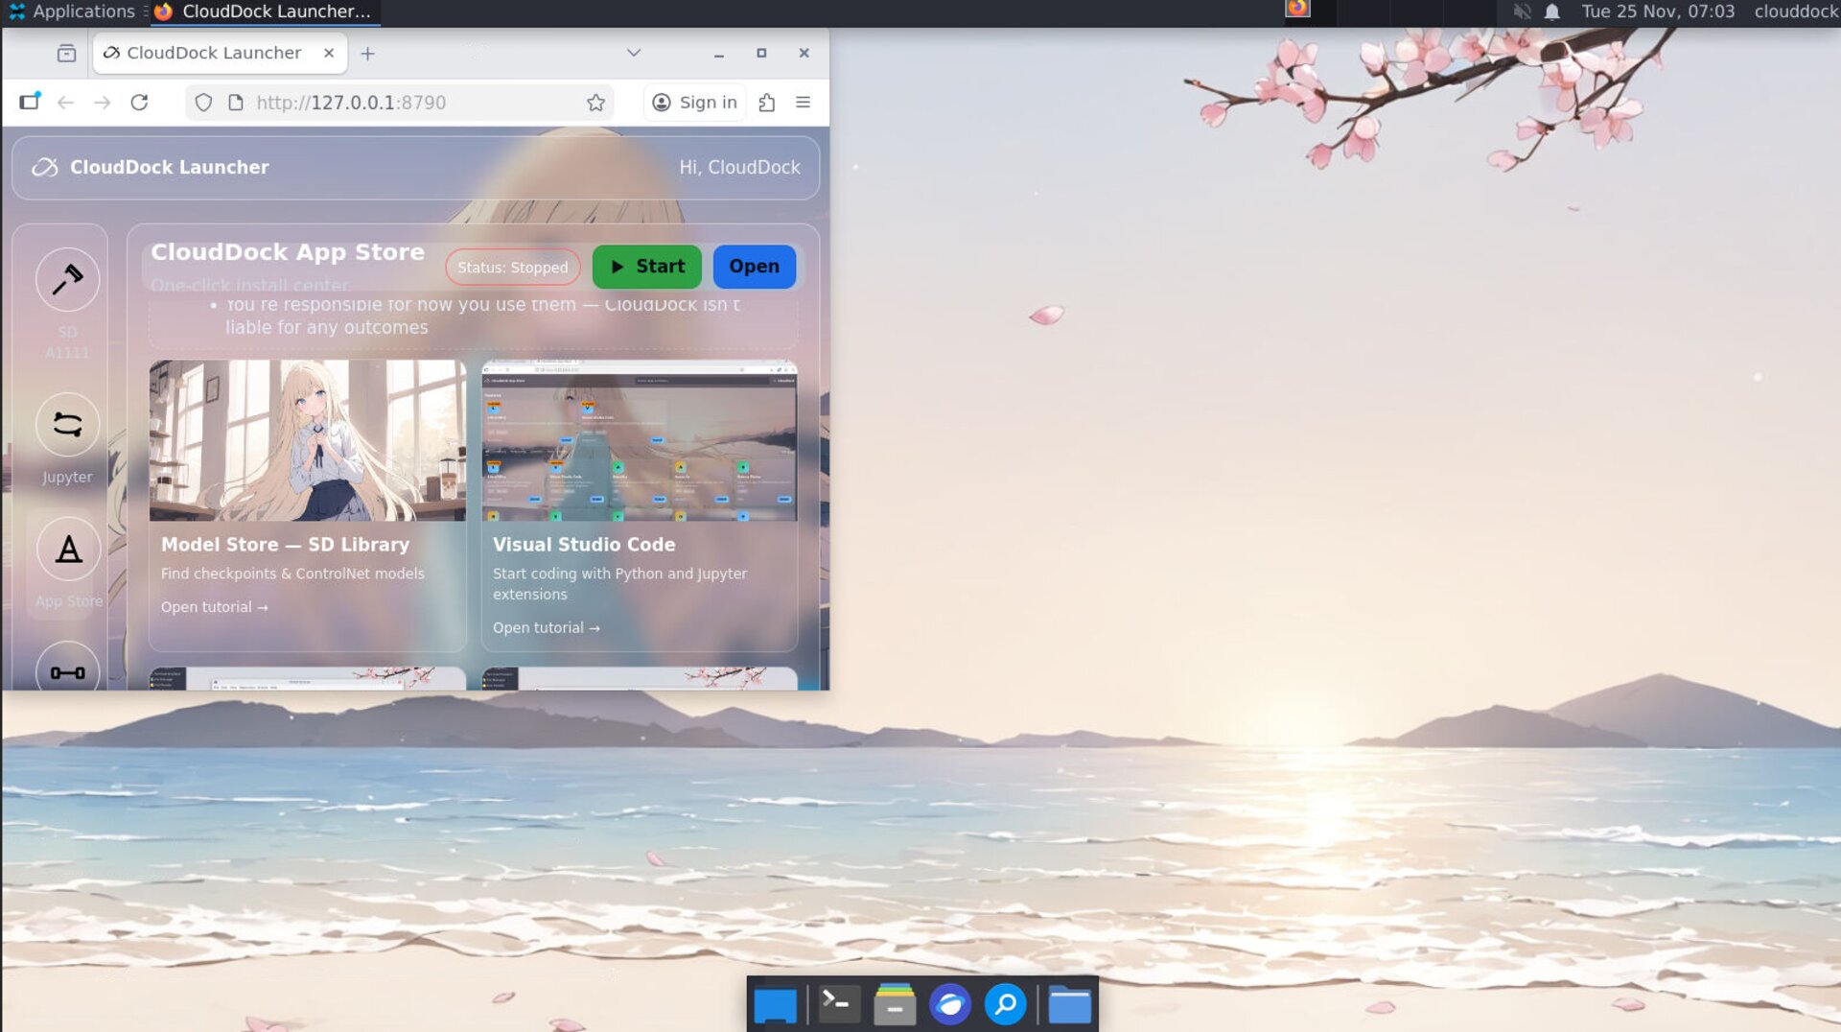Click the Visual Studio Code card thumbnail
The height and width of the screenshot is (1032, 1841).
tap(639, 440)
